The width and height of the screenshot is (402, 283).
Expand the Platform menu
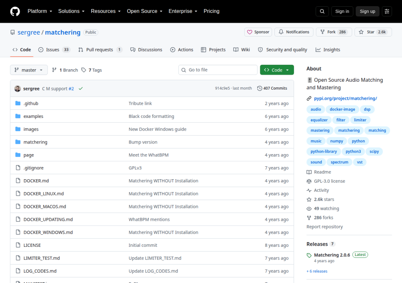click(40, 11)
